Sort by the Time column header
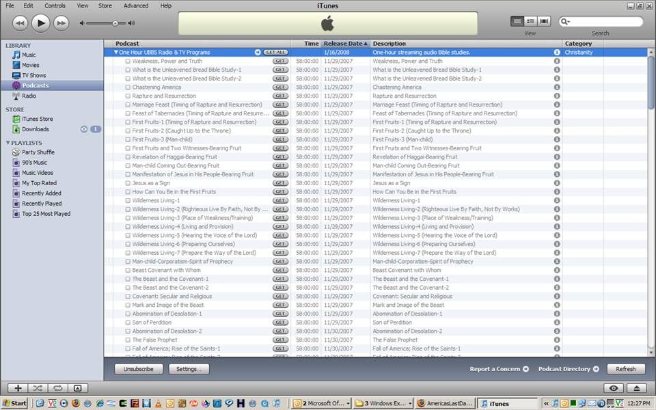656x410 pixels. click(x=306, y=44)
